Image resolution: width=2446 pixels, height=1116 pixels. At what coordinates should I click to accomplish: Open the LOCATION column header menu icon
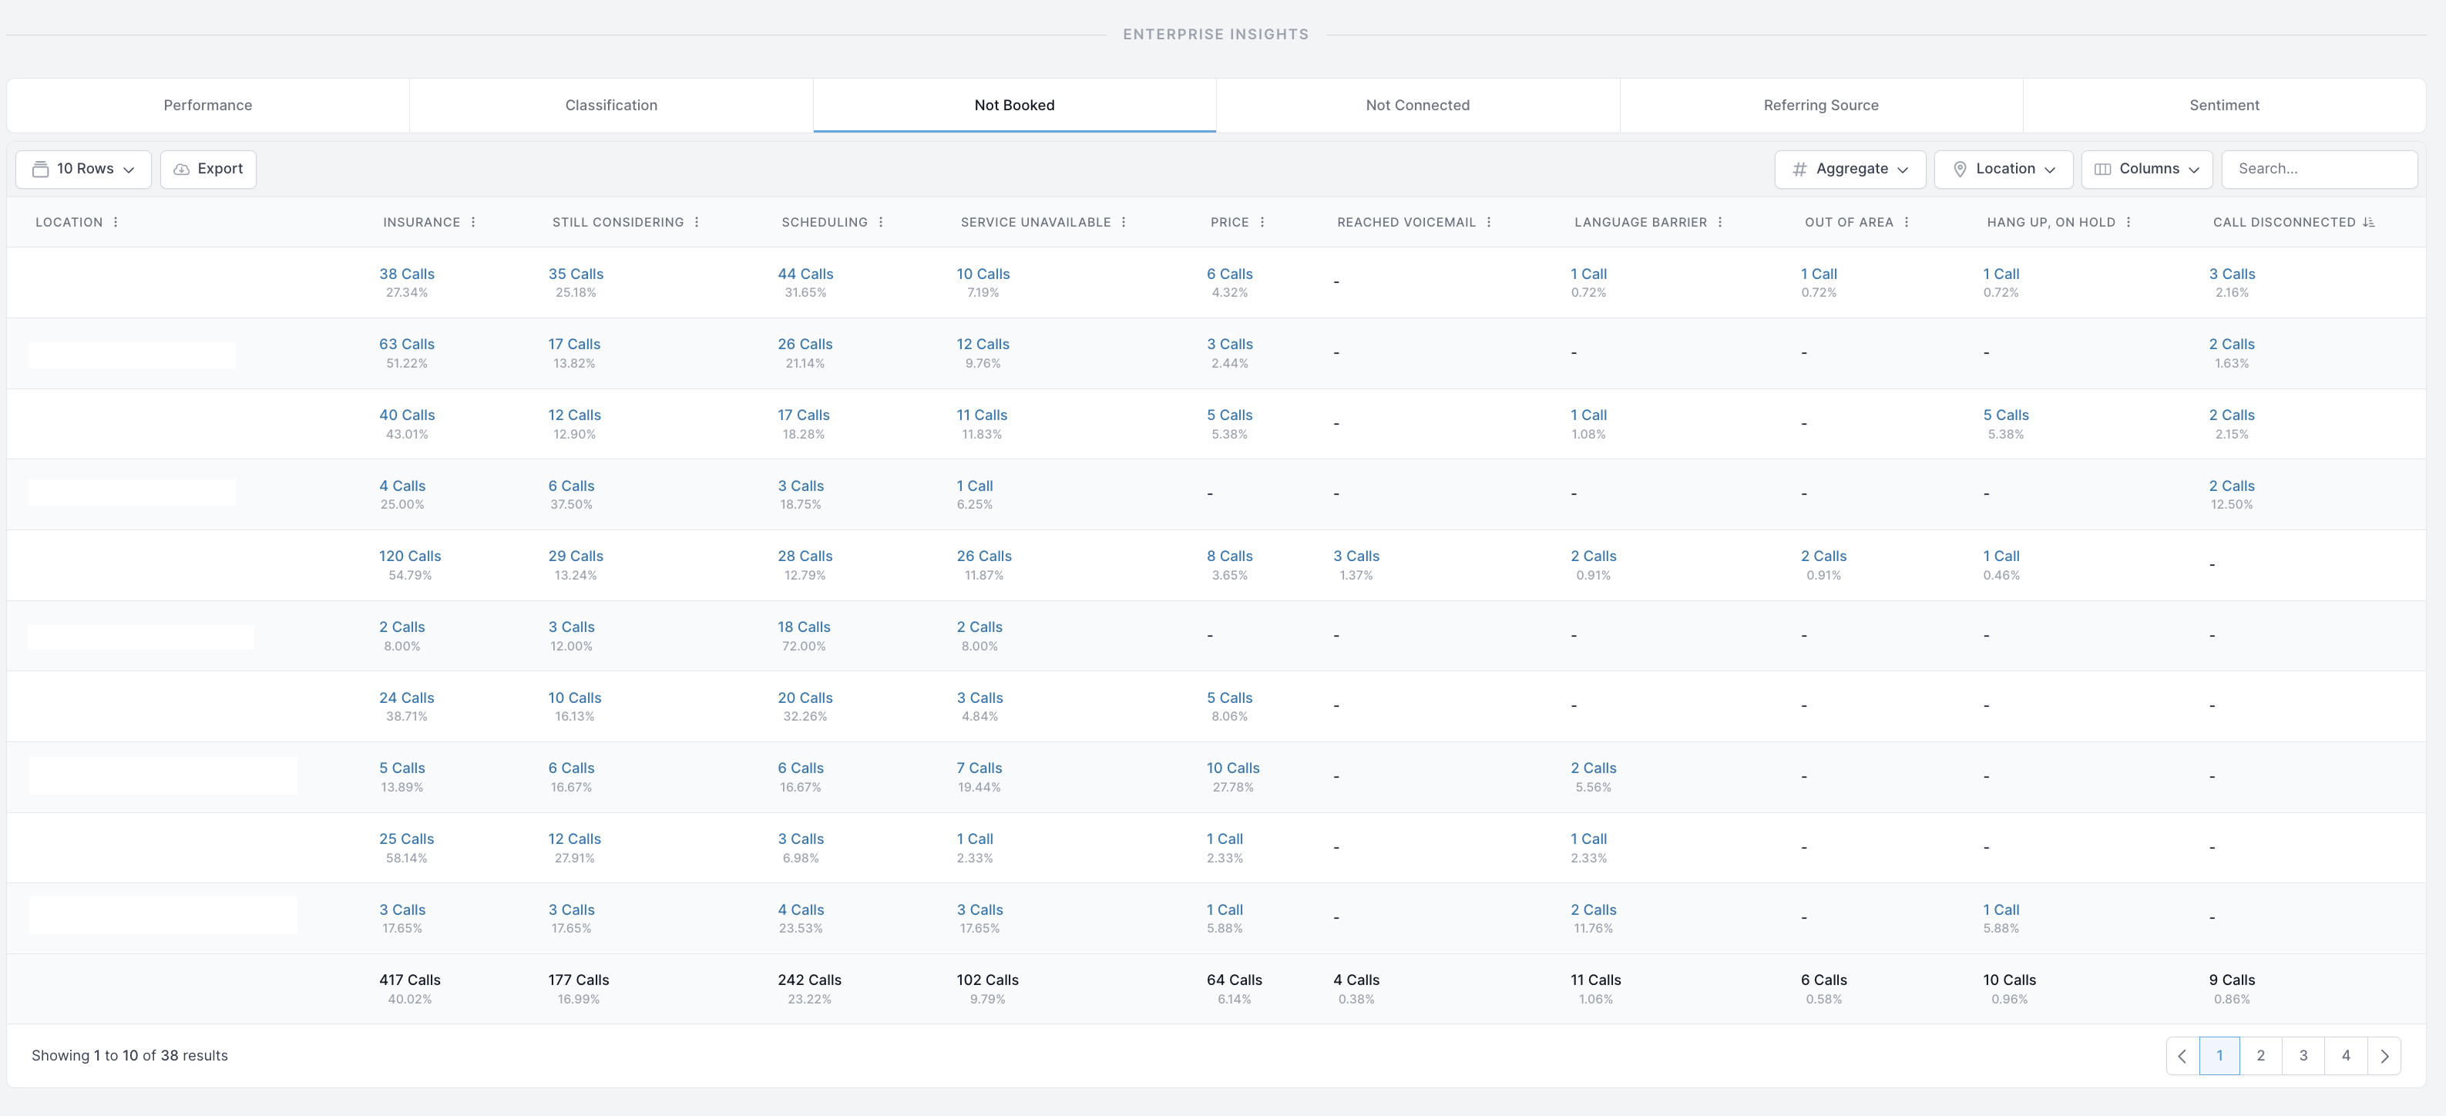click(116, 221)
